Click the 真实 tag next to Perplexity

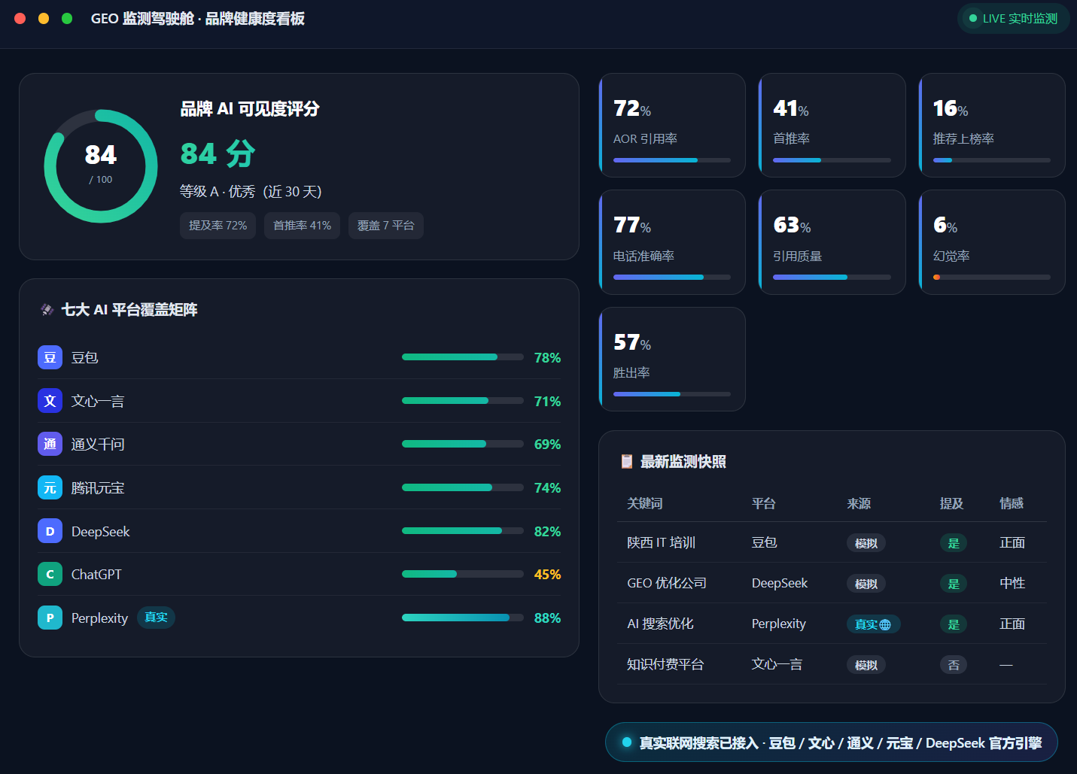click(156, 618)
